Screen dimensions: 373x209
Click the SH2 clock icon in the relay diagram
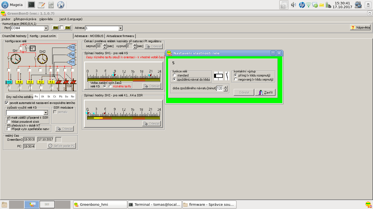point(42,59)
